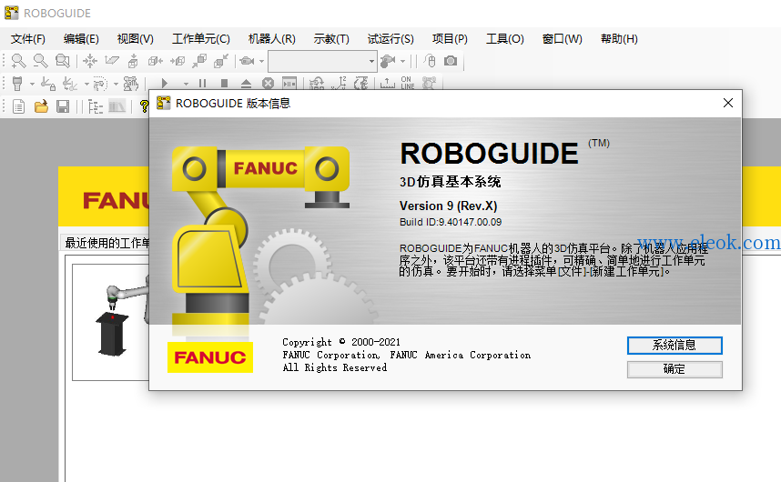Expand the teach pendant dropdown arrow
This screenshot has width=781, height=482.
[32, 84]
